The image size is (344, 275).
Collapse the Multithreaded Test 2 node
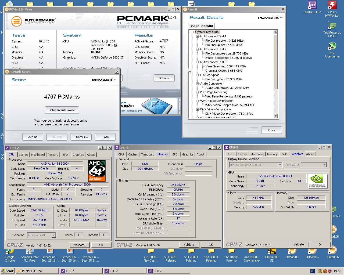pos(198,49)
